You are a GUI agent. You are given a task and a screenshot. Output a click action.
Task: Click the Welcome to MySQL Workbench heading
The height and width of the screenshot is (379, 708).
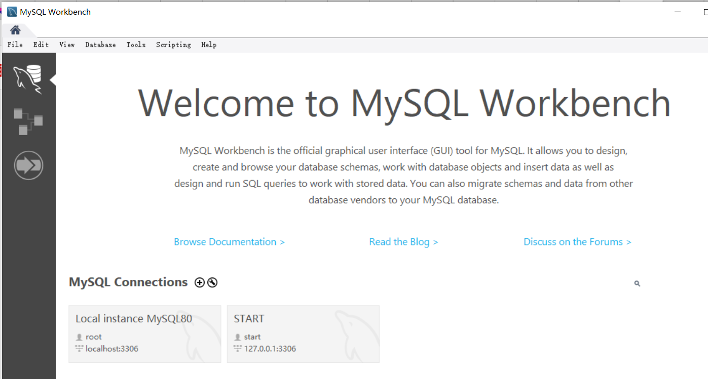tap(404, 104)
